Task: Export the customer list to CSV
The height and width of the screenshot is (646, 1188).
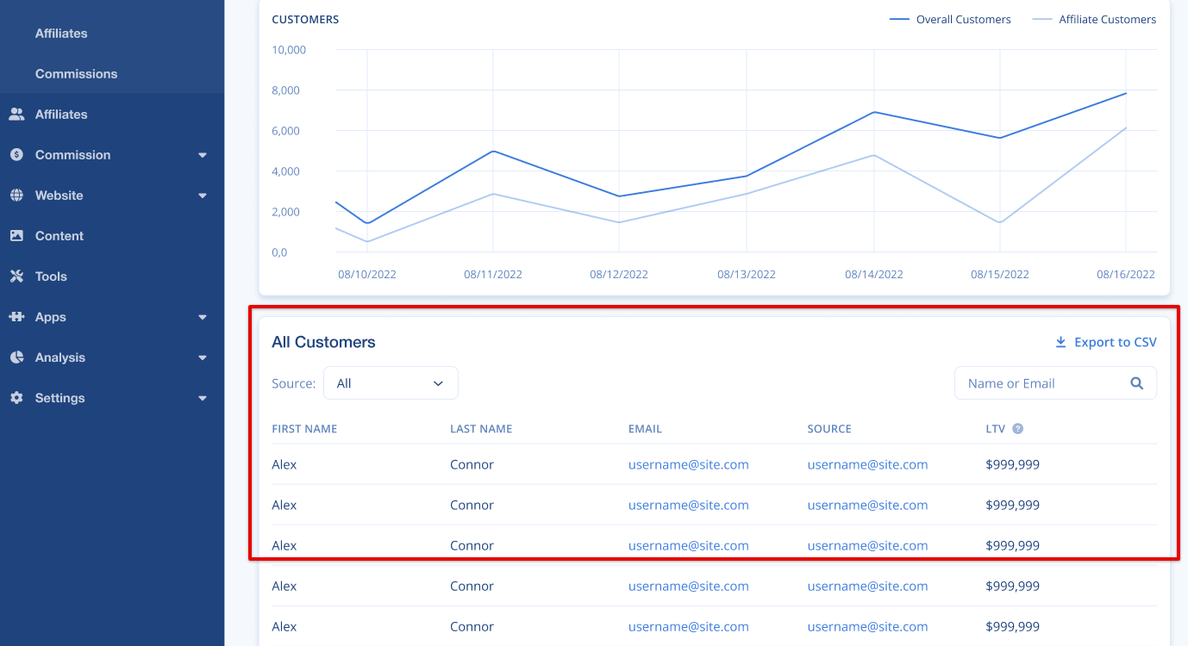Action: click(x=1106, y=342)
